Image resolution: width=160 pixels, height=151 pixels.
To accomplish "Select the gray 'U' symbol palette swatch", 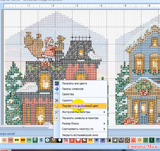I will point(121,140).
